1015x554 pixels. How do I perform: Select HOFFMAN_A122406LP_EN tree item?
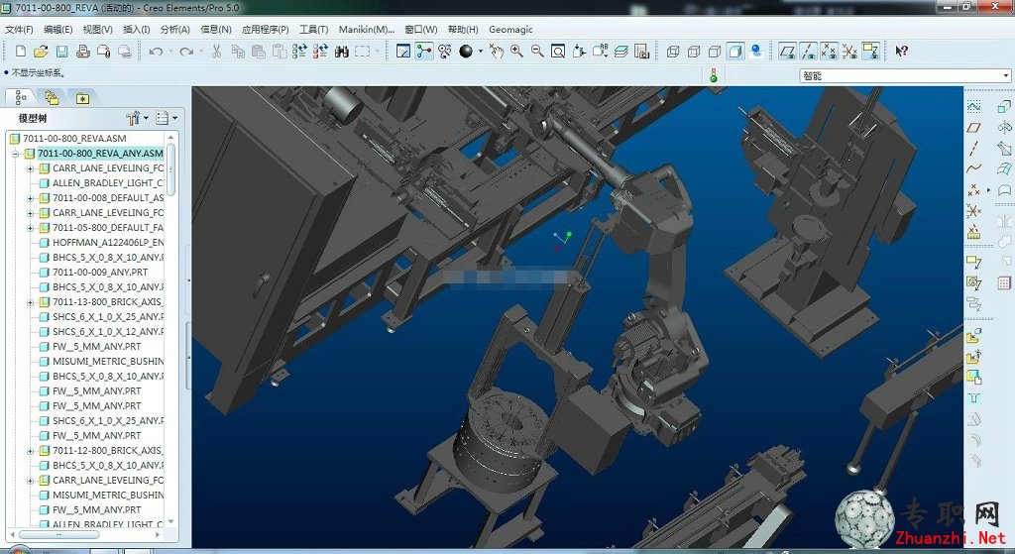tap(108, 243)
